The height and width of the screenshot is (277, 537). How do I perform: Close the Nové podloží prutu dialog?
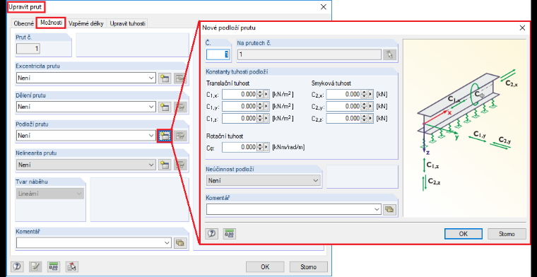(522, 28)
